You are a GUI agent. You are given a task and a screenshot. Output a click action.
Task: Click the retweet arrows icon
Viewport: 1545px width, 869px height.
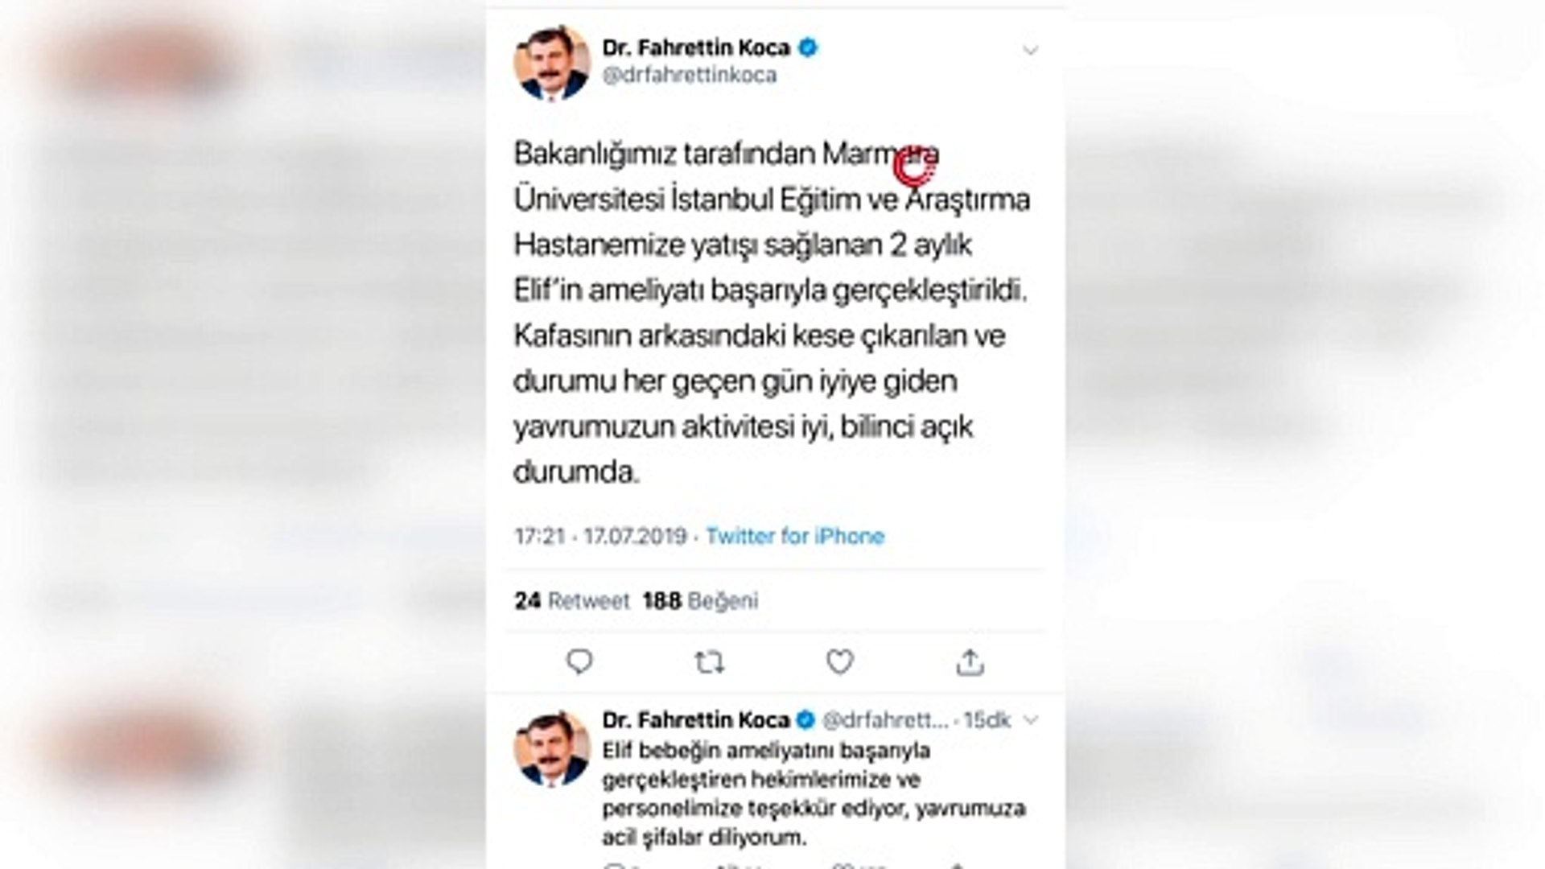(x=709, y=662)
